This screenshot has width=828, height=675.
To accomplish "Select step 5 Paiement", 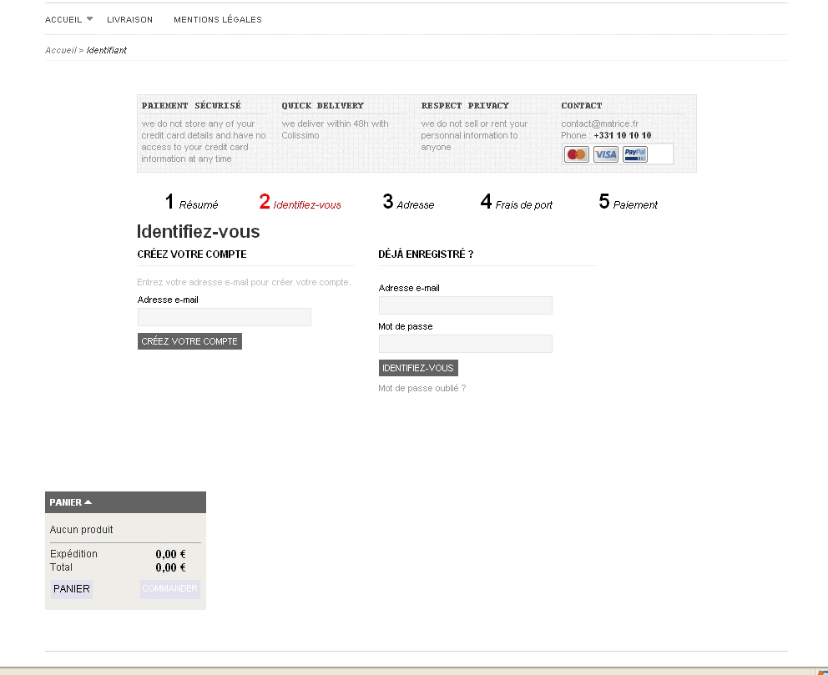I will (x=628, y=202).
